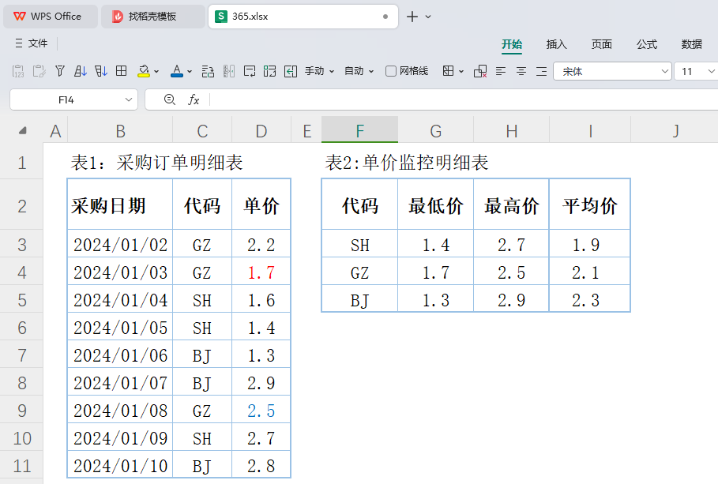Open the fill color dropdown arrow
This screenshot has width=718, height=484.
(156, 71)
